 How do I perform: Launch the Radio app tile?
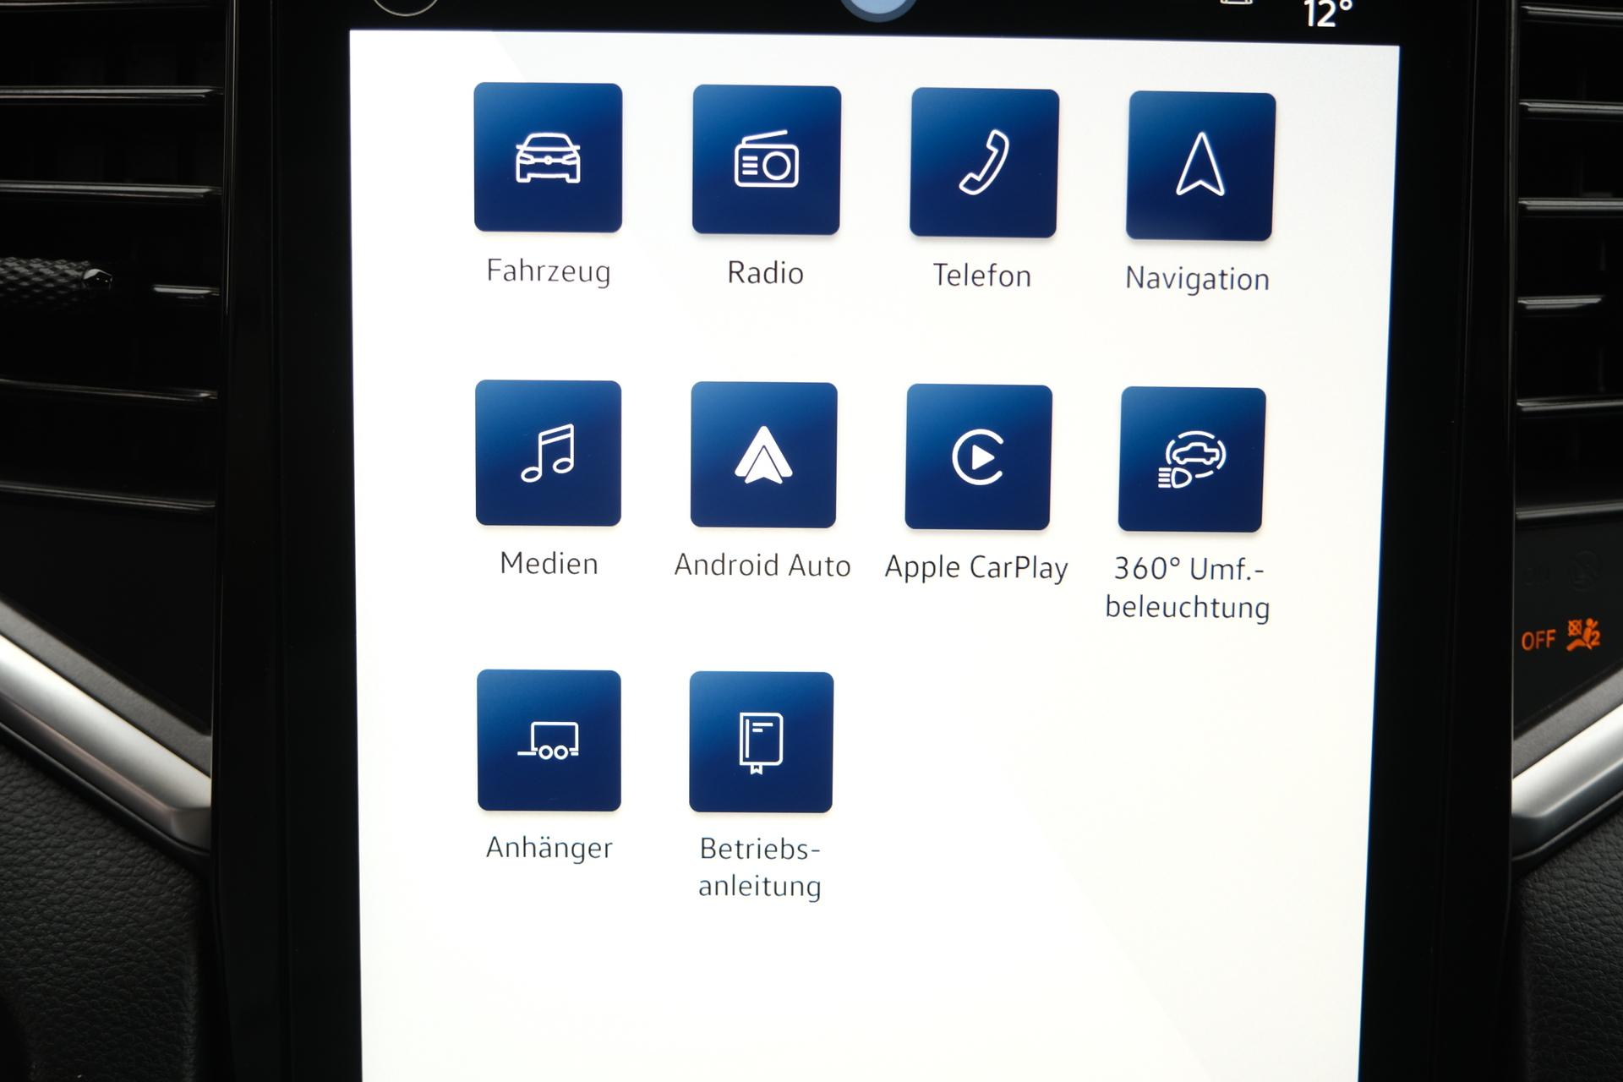click(766, 160)
